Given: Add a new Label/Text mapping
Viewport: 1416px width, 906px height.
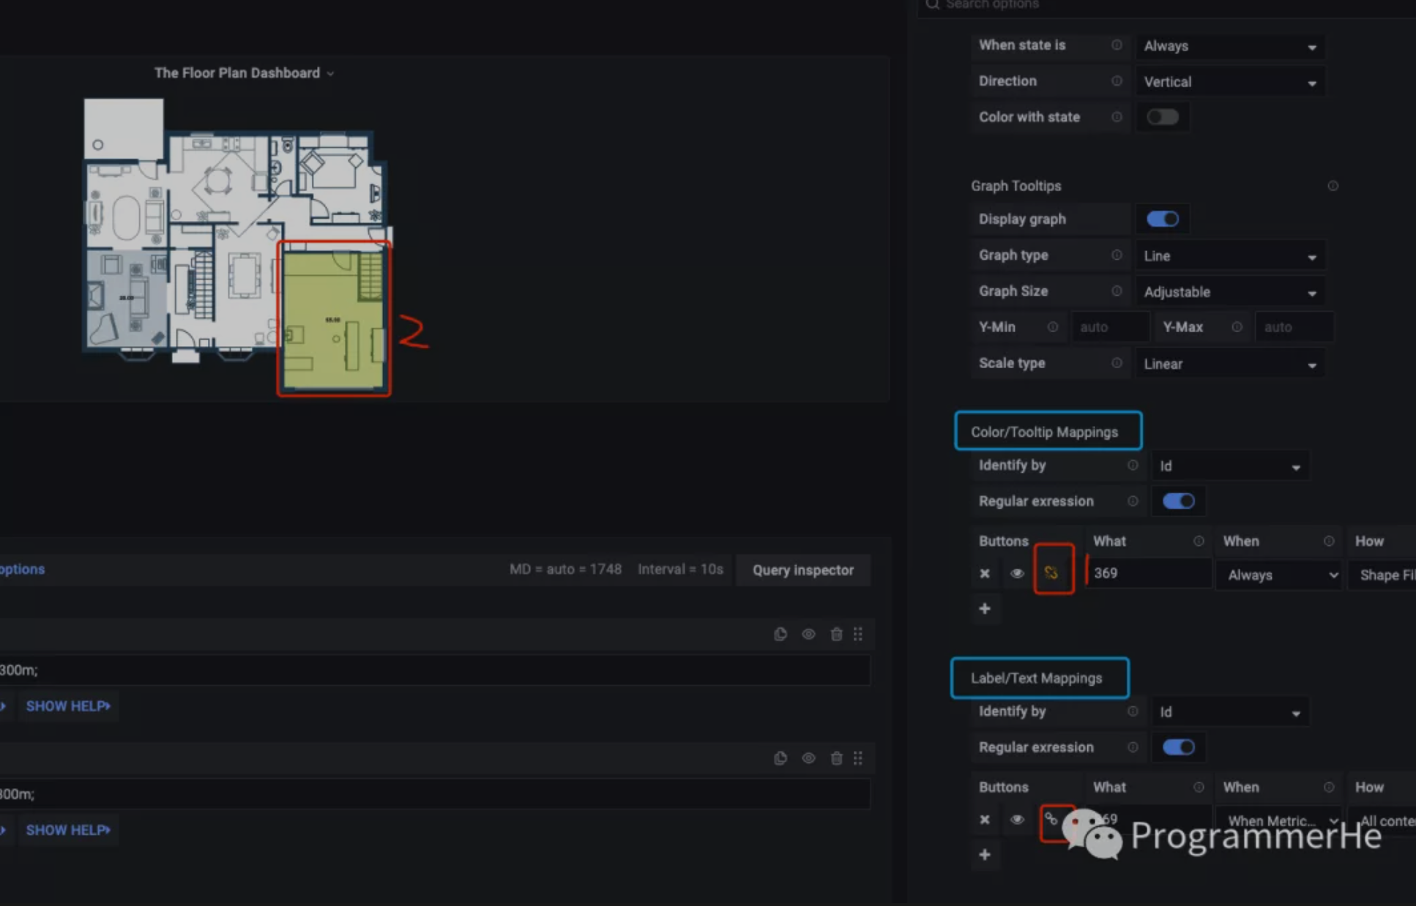Looking at the screenshot, I should [x=985, y=855].
